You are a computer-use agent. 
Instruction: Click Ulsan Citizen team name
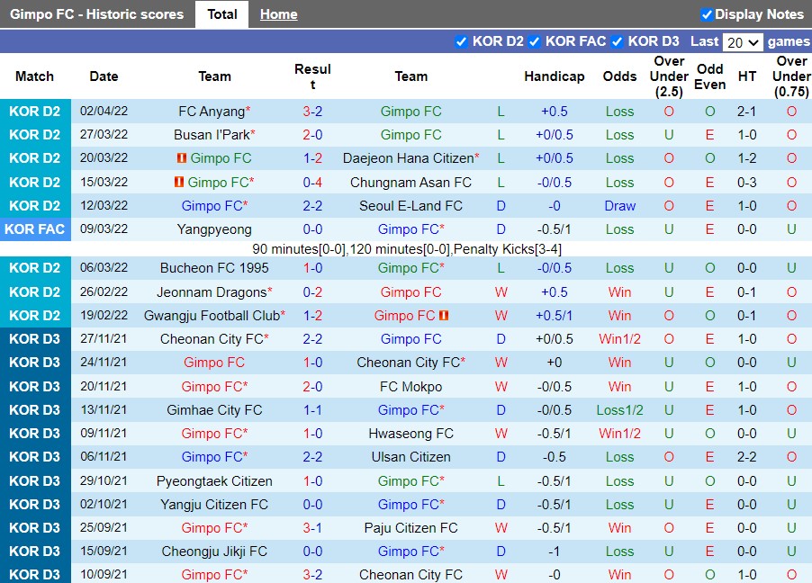pos(411,457)
